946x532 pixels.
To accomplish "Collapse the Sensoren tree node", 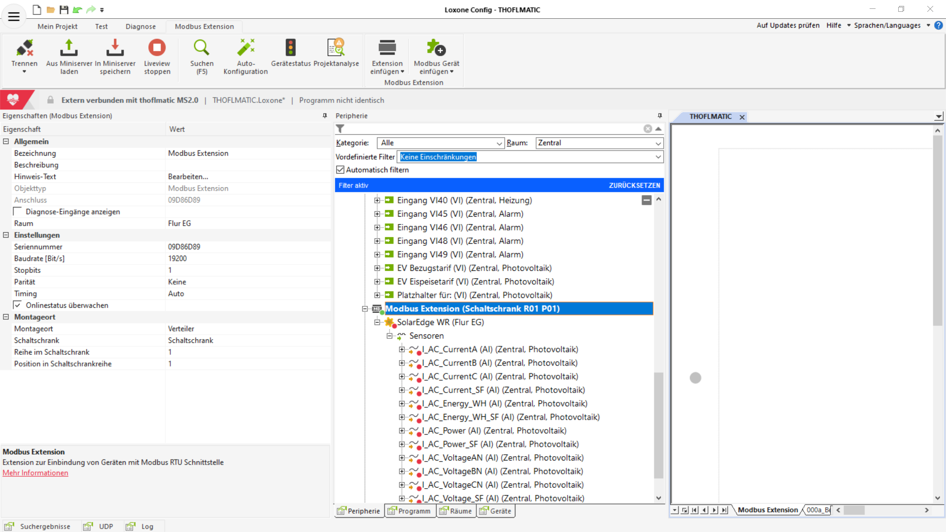I will pyautogui.click(x=389, y=336).
